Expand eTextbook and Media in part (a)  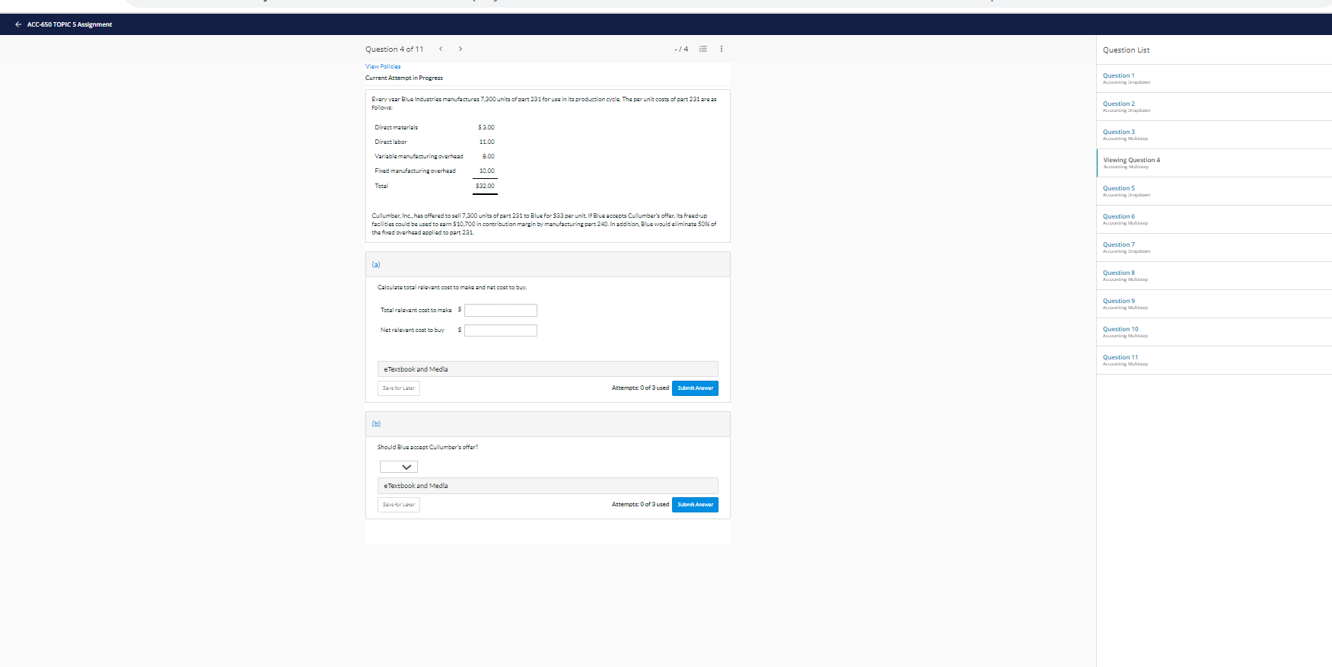(x=548, y=369)
